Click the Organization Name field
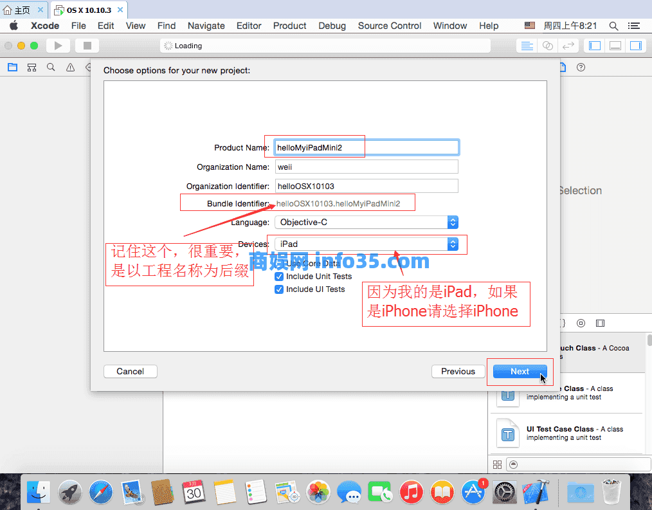Viewport: 652px width, 510px height. pyautogui.click(x=367, y=167)
